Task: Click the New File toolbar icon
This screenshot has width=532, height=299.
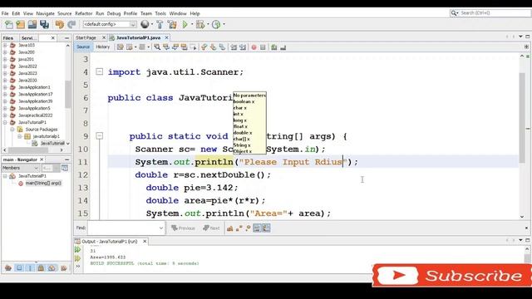Action: click(9, 24)
